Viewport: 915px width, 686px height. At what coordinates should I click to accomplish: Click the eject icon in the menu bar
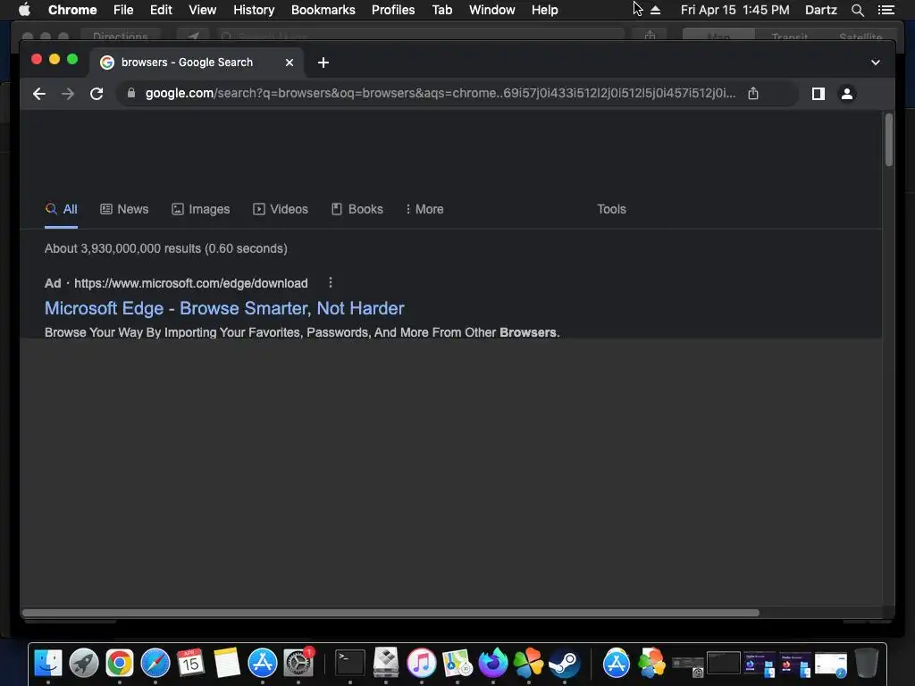[655, 10]
